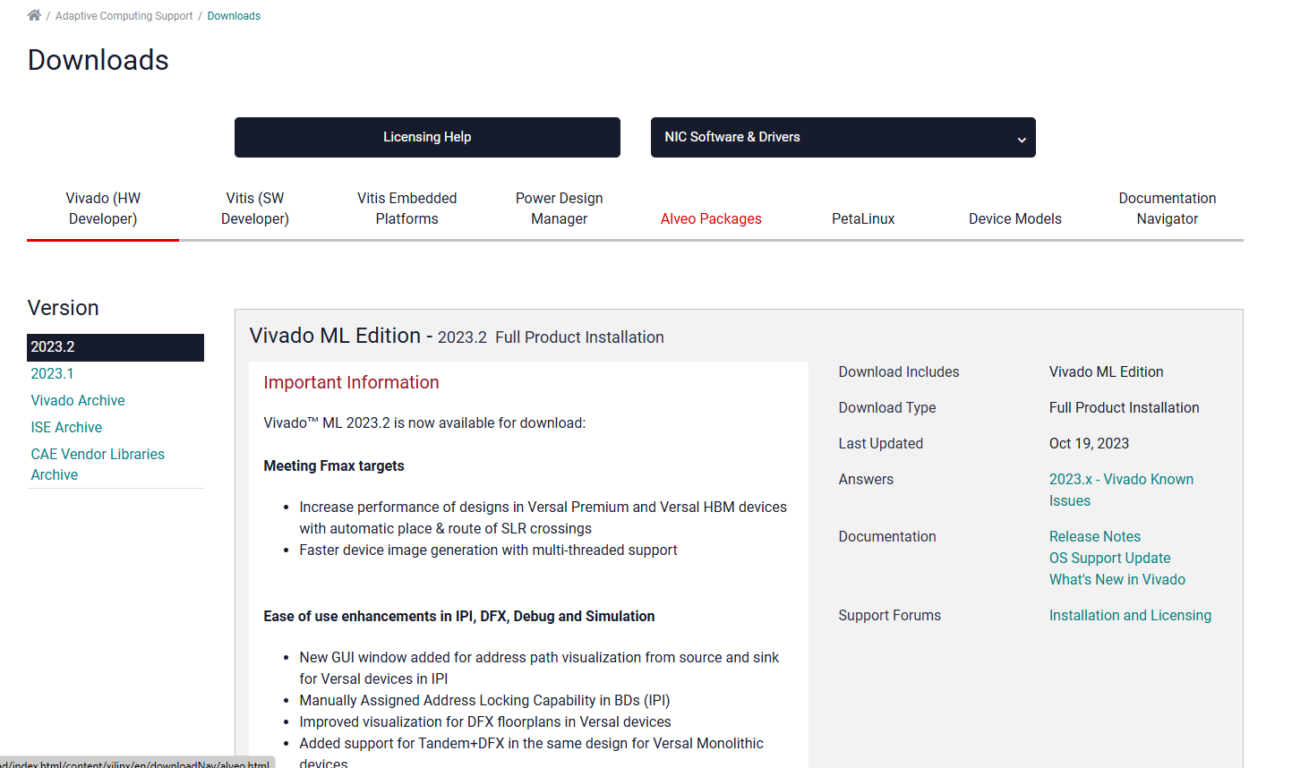Click 'Manually Assigned Address Locking Capability' bullet
This screenshot has height=768, width=1309.
(484, 700)
